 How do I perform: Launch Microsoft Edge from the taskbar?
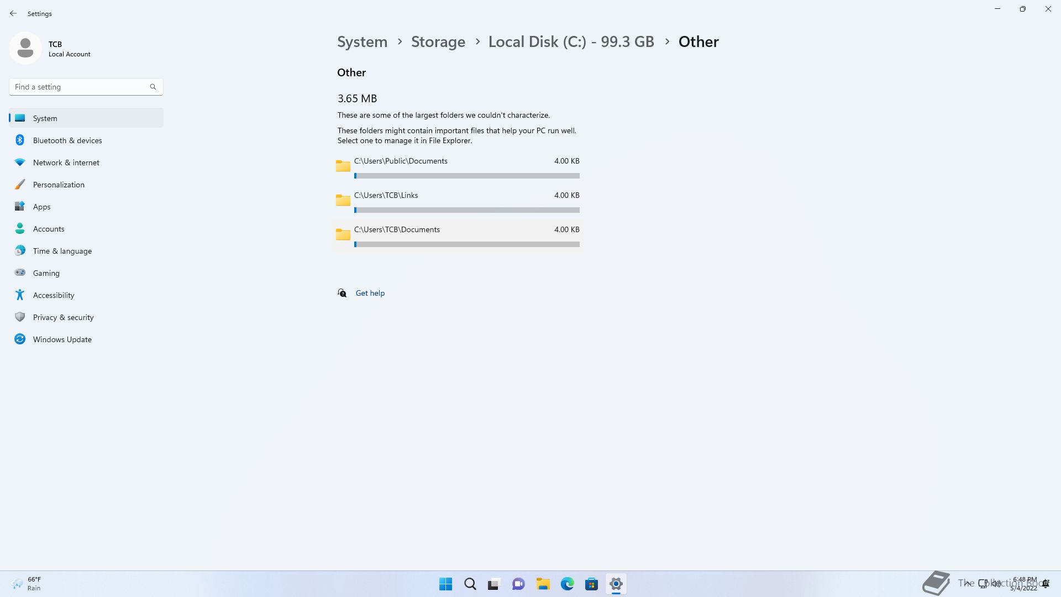pos(567,584)
